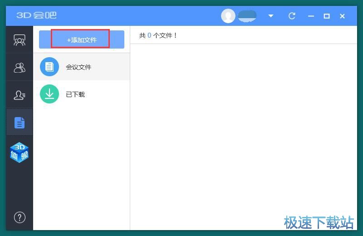
Task: Open the contacts group icon in sidebar
Action: pos(20,68)
